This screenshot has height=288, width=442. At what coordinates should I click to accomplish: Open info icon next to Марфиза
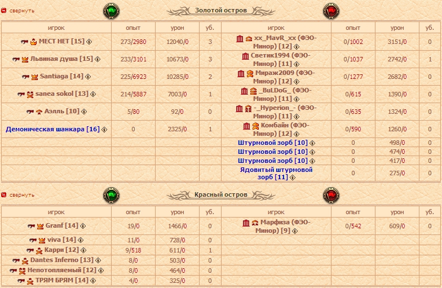[x=295, y=231]
